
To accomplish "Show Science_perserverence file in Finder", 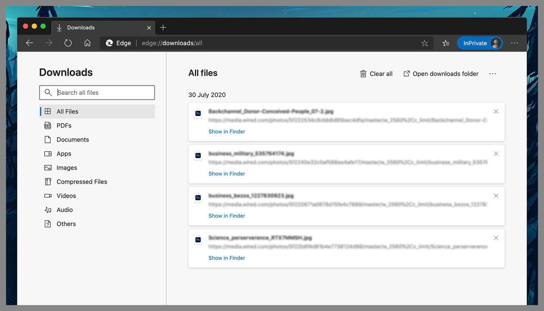I will 227,258.
